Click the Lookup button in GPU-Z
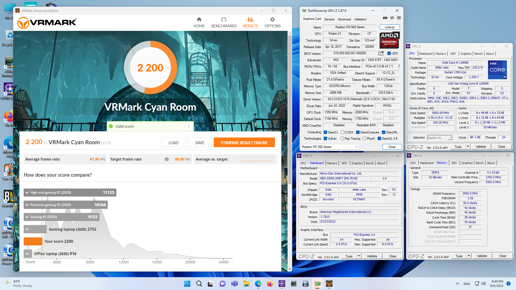Image resolution: width=516 pixels, height=290 pixels. 390,27
